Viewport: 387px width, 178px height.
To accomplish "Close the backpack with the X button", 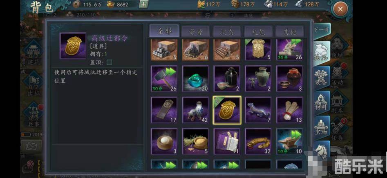I will [340, 10].
